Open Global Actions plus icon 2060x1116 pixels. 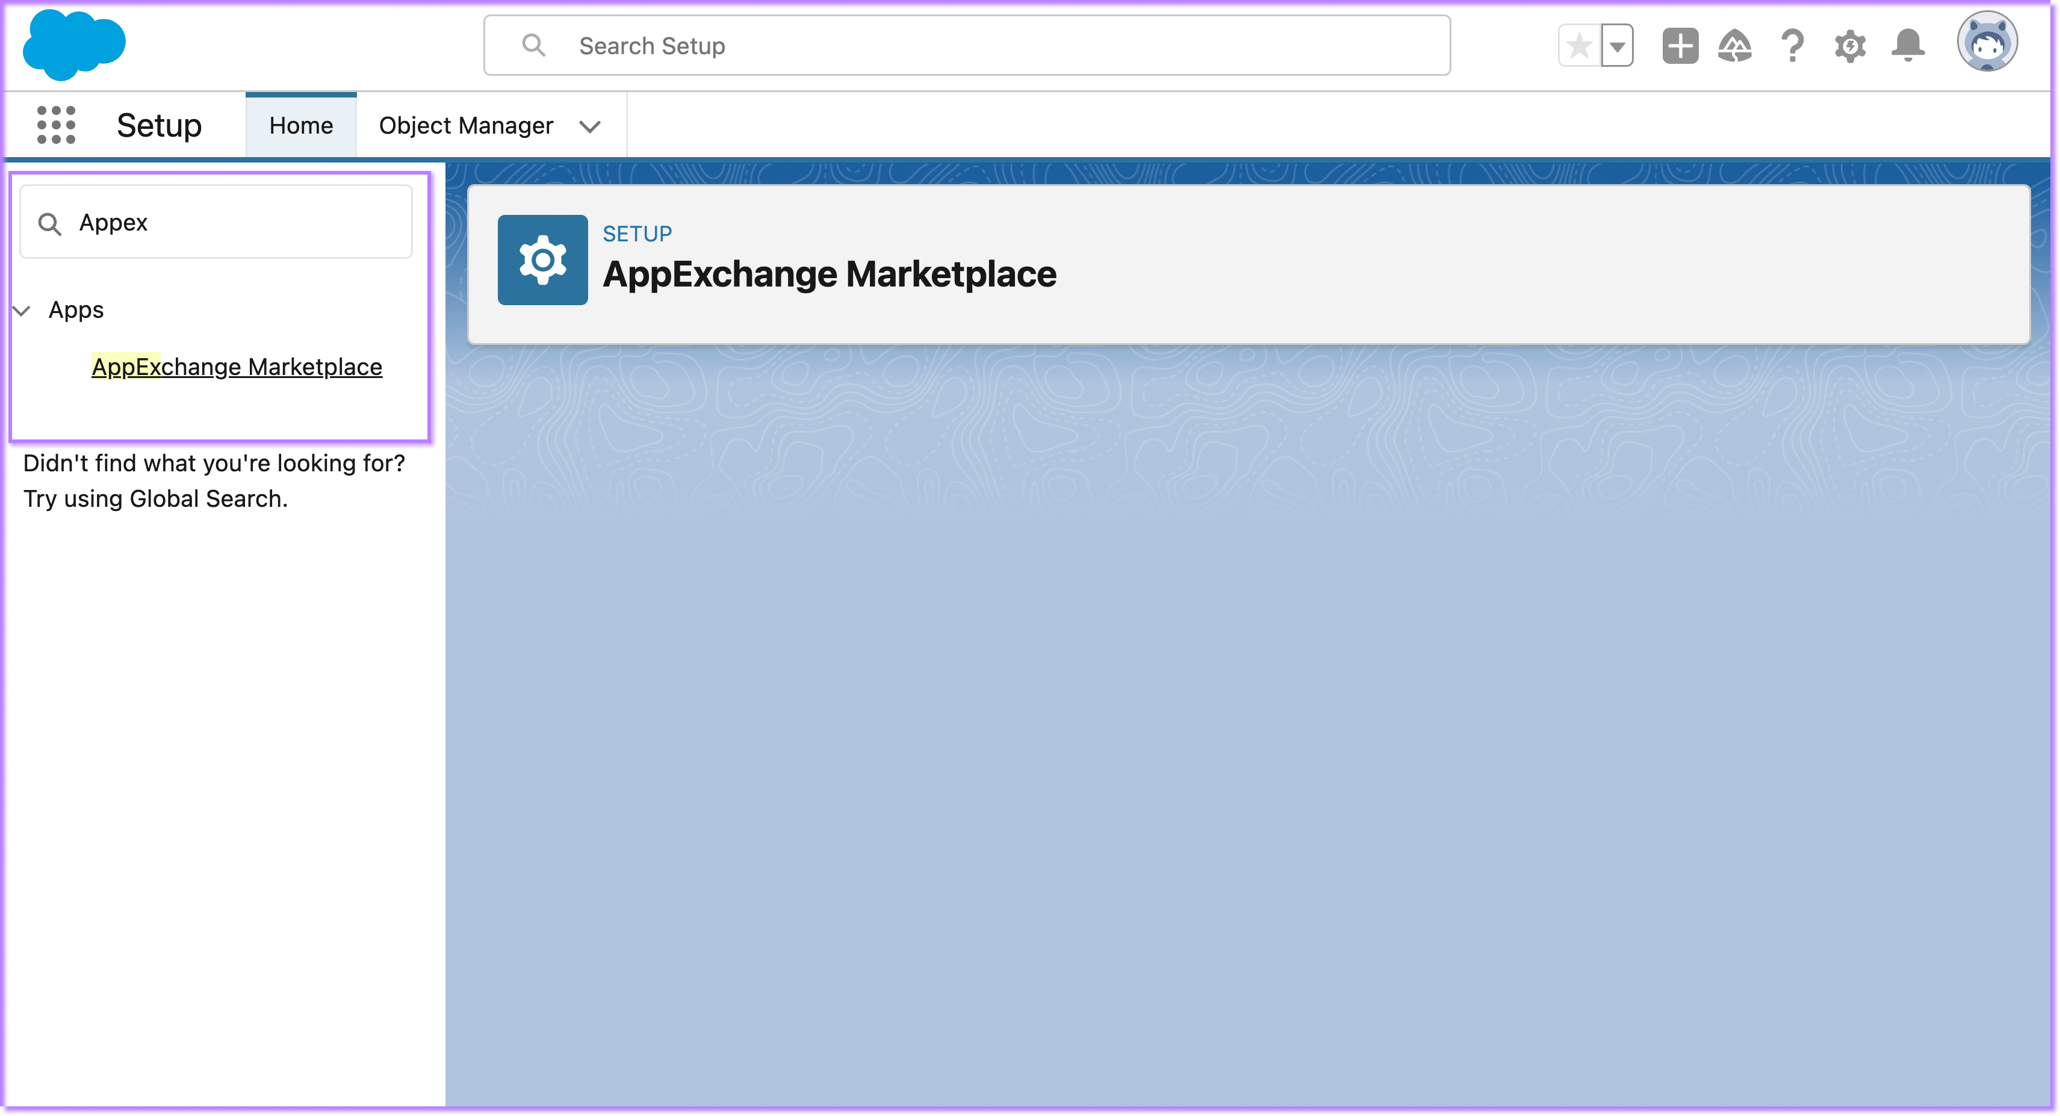(x=1680, y=46)
